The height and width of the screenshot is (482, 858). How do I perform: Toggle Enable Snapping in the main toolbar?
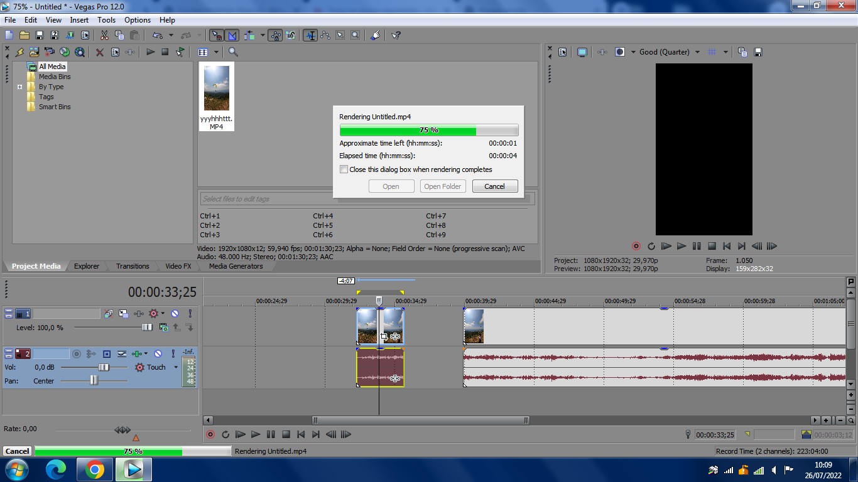[216, 35]
